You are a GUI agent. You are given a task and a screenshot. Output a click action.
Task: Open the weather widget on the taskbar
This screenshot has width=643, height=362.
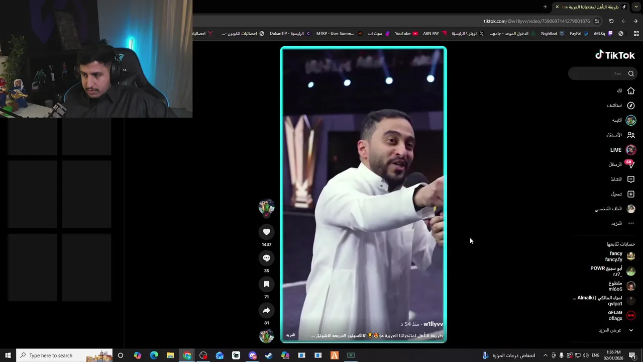(509, 355)
